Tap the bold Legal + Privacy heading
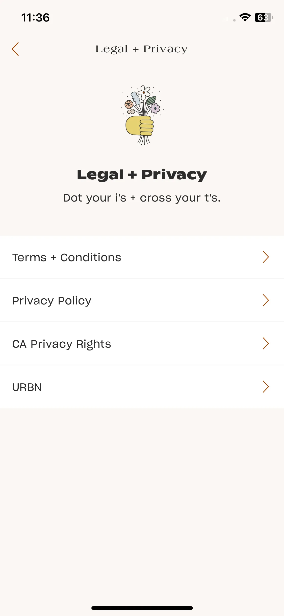Screen dimensions: 284x616 pyautogui.click(x=142, y=175)
